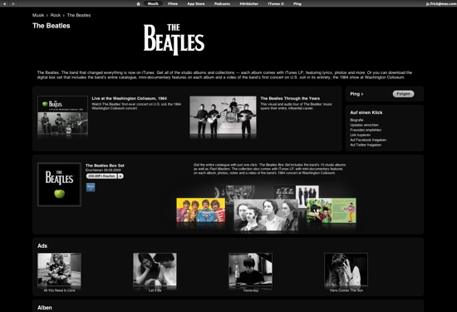Click the iTunes LP badge icon

click(91, 187)
